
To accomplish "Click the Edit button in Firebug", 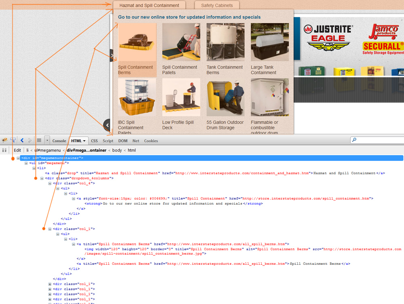I will click(x=17, y=150).
